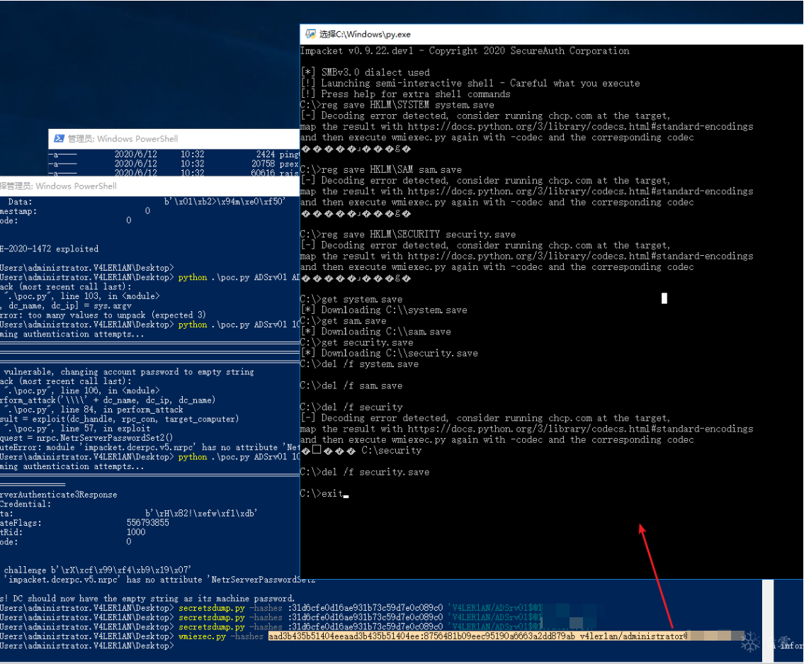Click 'get system.save' command line

(351, 299)
